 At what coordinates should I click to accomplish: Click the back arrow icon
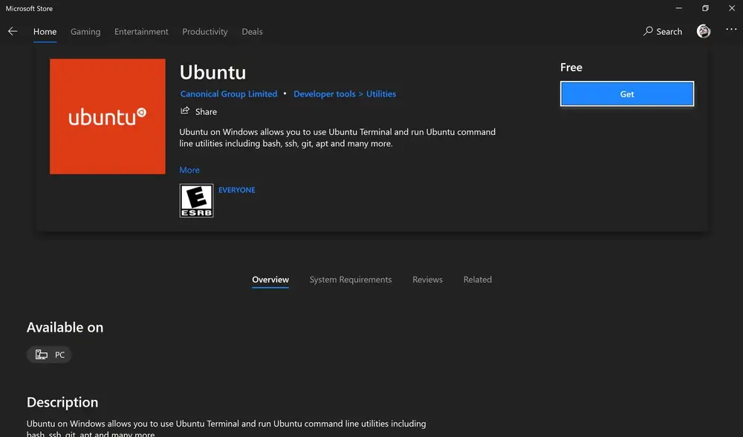click(x=13, y=31)
